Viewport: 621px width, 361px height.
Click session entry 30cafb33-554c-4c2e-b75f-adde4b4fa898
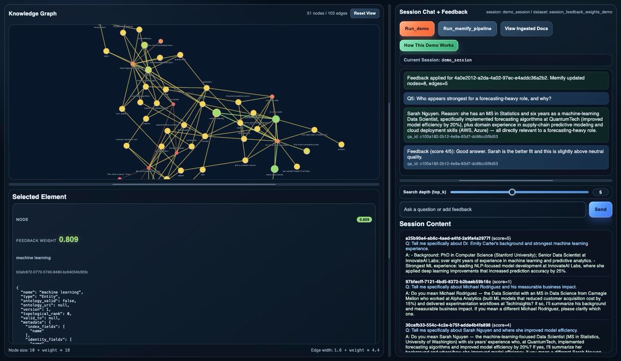pos(448,325)
